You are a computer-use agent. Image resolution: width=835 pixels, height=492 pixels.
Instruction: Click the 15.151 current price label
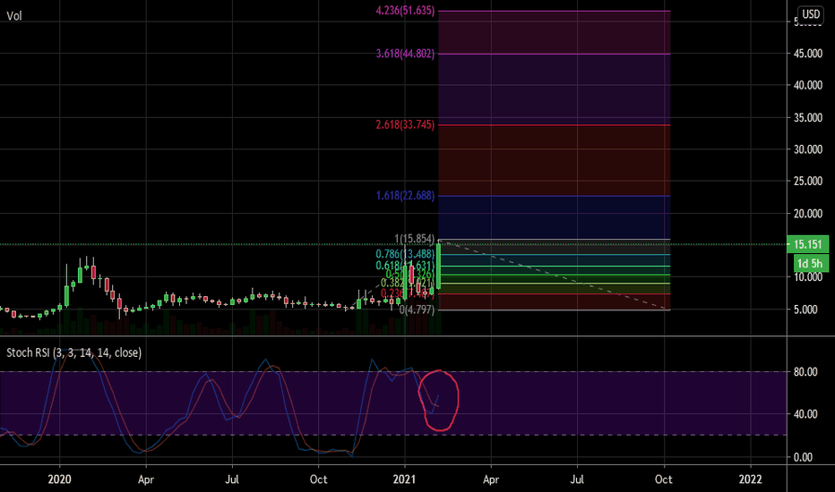coord(807,244)
